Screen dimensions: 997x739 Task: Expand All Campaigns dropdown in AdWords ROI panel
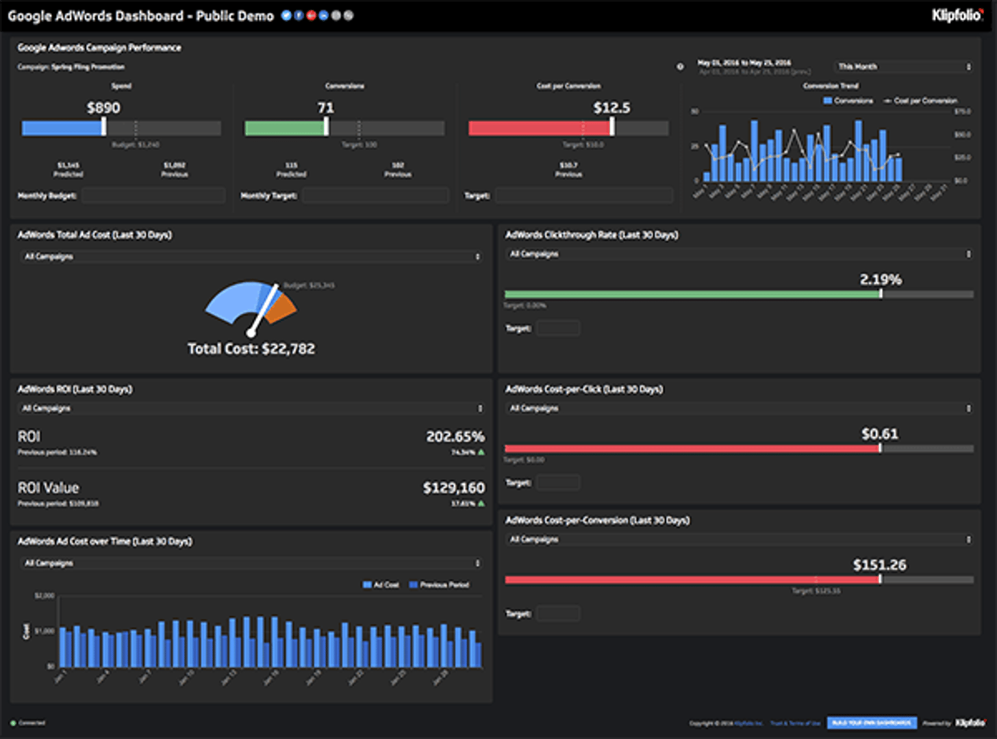point(251,409)
